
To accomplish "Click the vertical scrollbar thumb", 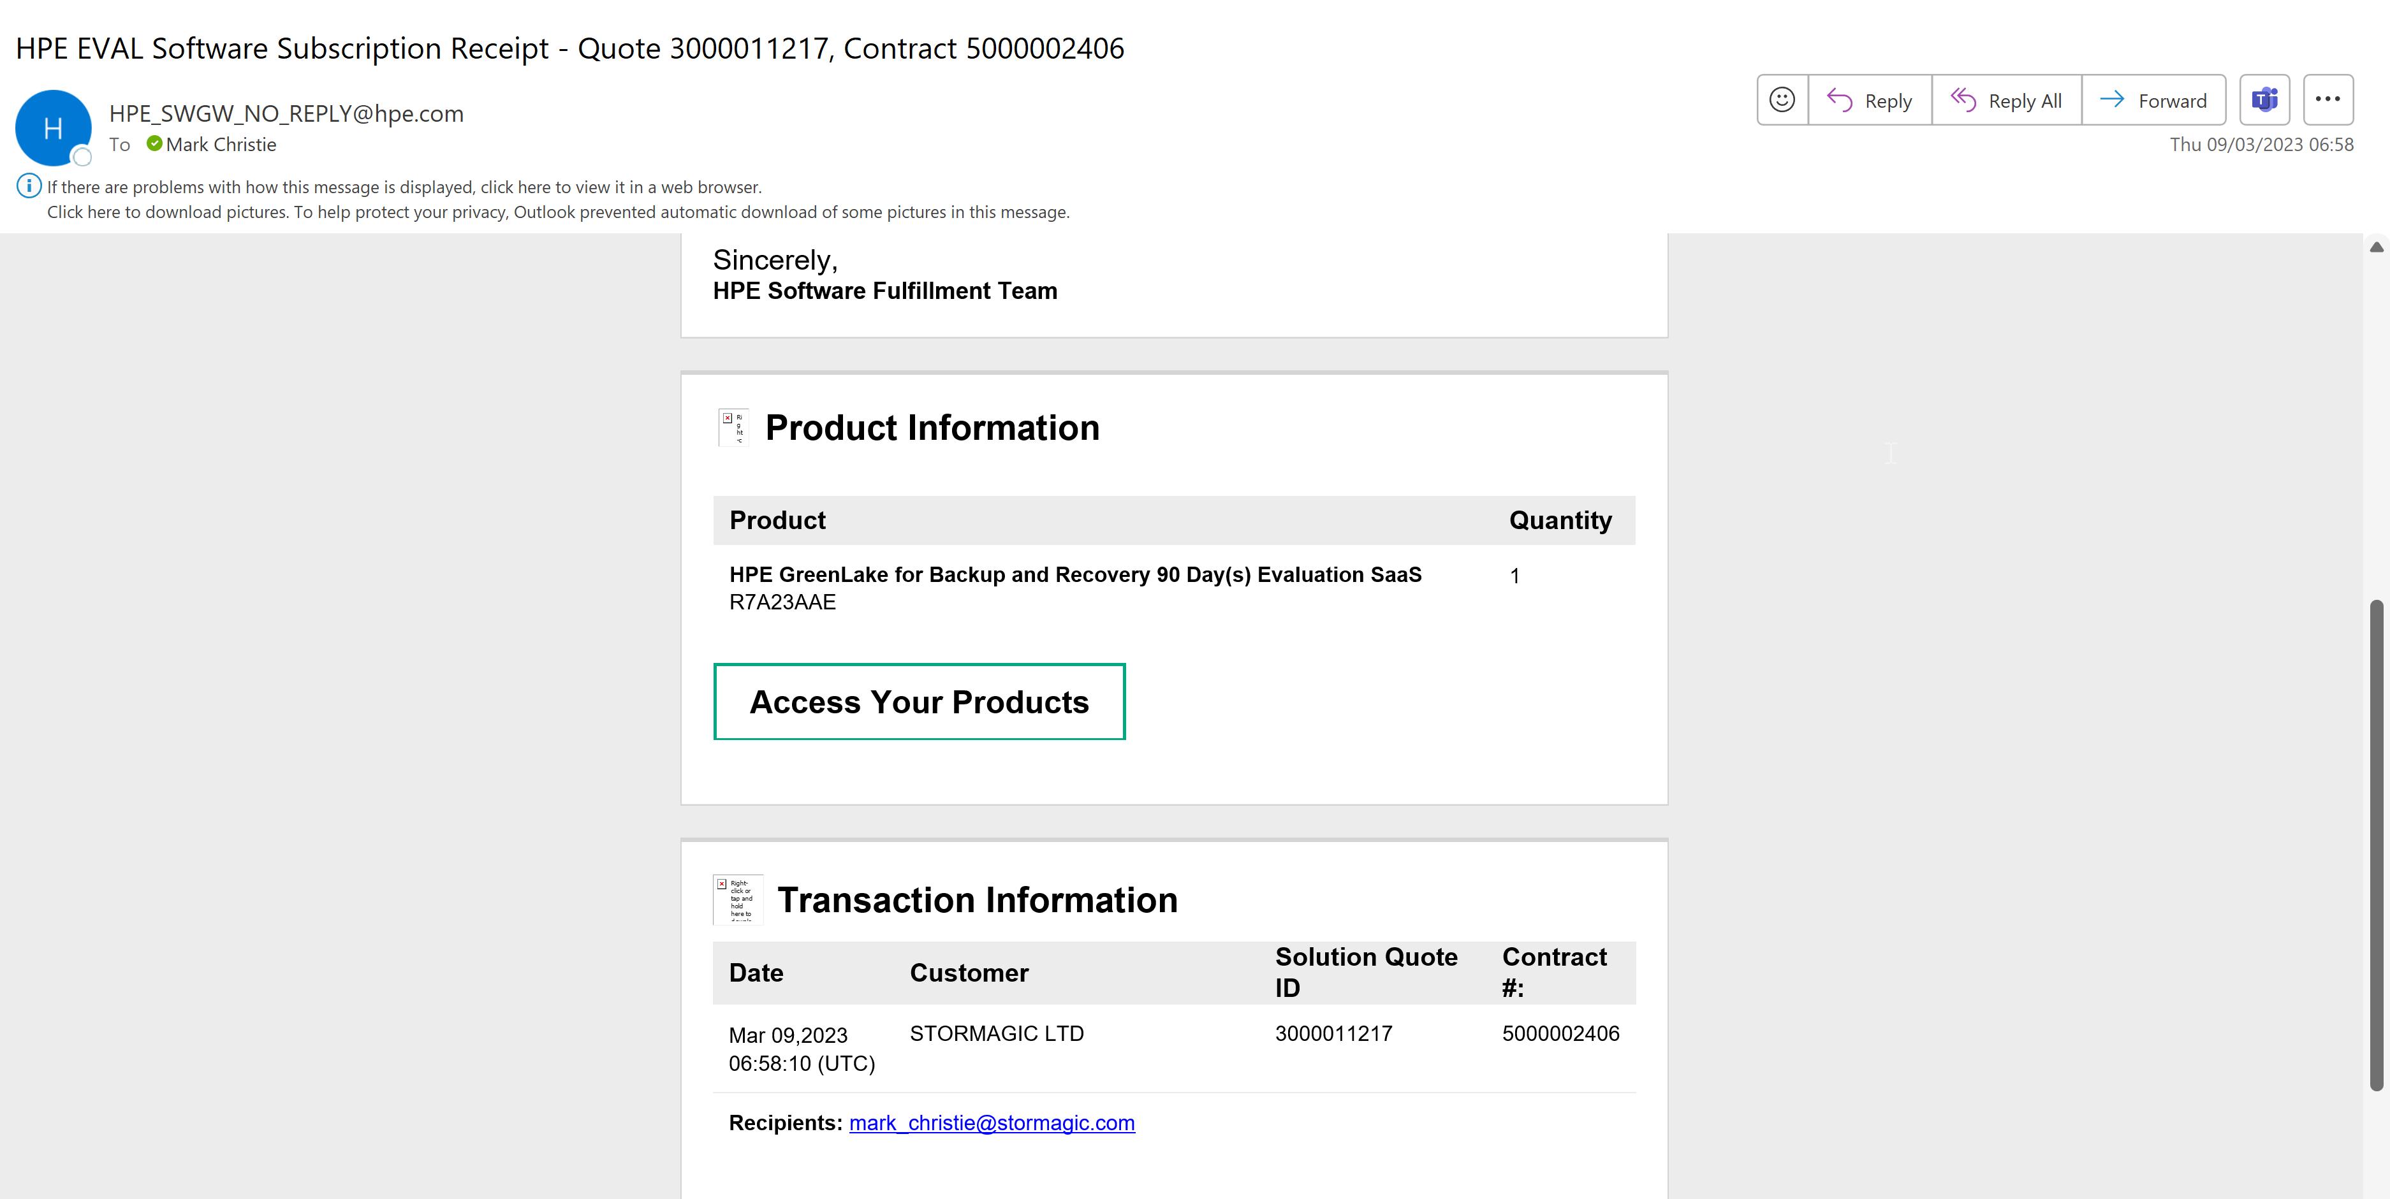I will pos(2376,846).
